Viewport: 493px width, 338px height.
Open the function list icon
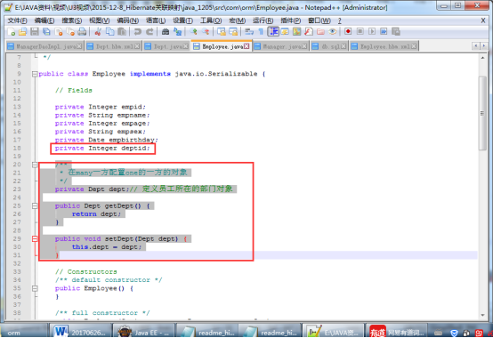click(x=309, y=31)
